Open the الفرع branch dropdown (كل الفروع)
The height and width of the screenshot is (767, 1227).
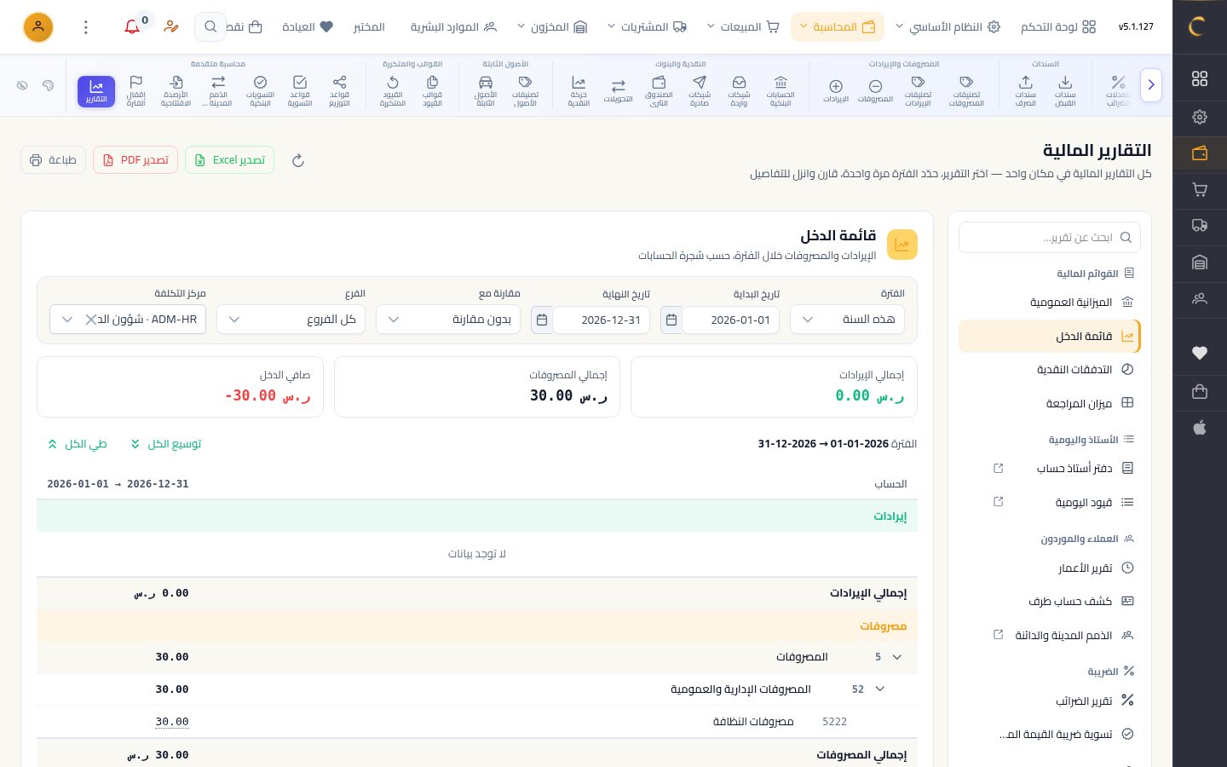[291, 320]
